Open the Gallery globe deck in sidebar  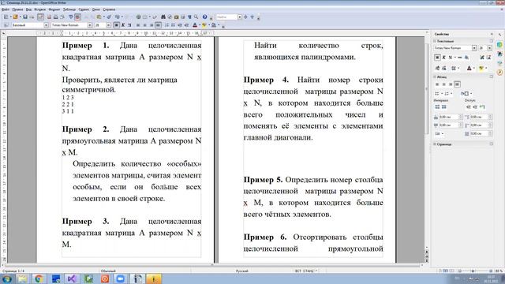(499, 44)
